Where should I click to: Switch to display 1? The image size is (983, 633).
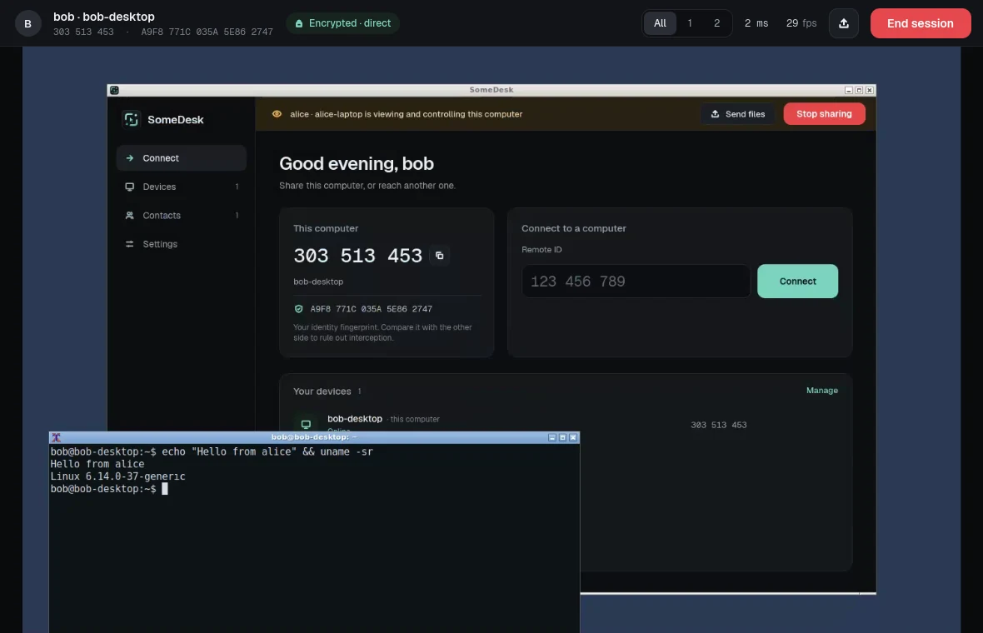[x=690, y=23]
